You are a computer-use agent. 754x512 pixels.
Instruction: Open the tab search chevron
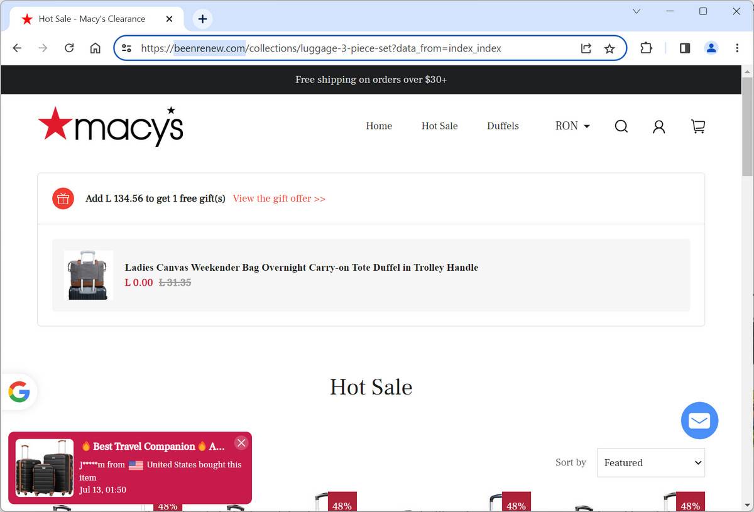tap(637, 11)
